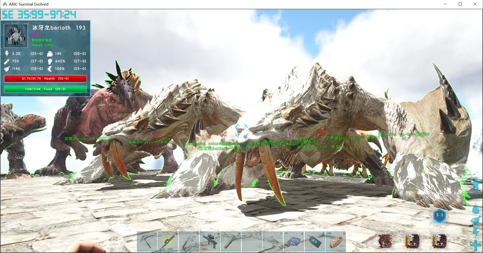Viewport: 483px width, 253px height.
Task: Click the player health cross icon
Action: pyautogui.click(x=476, y=245)
